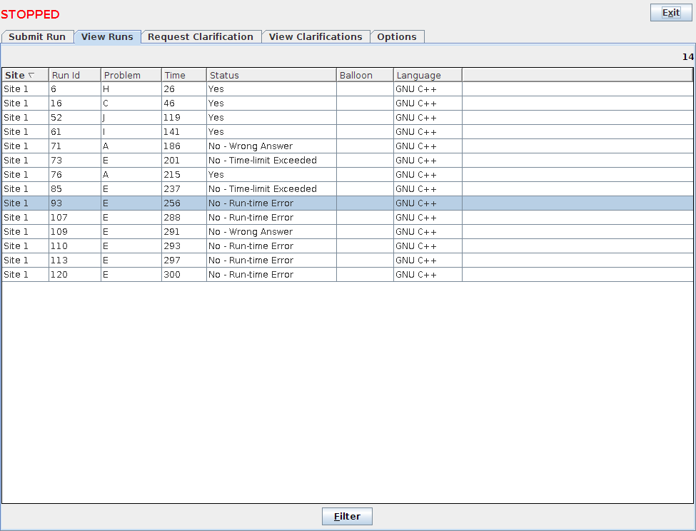Click the Status column header
This screenshot has width=696, height=531.
(x=271, y=75)
